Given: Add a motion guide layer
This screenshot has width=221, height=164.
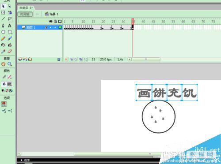Looking at the screenshot, I should pyautogui.click(x=25, y=59).
